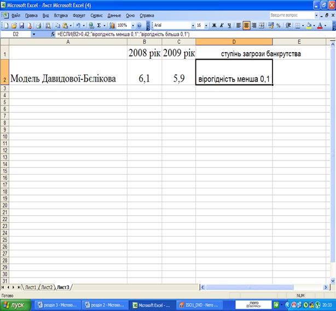Viewport: 336px width, 311px height.
Task: Apply Percent Style from the toolbar
Action: click(279, 25)
